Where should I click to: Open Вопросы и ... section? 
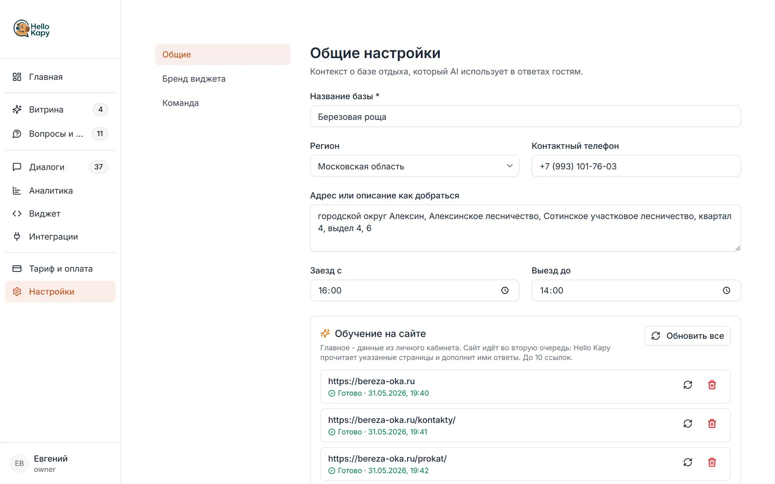(60, 134)
